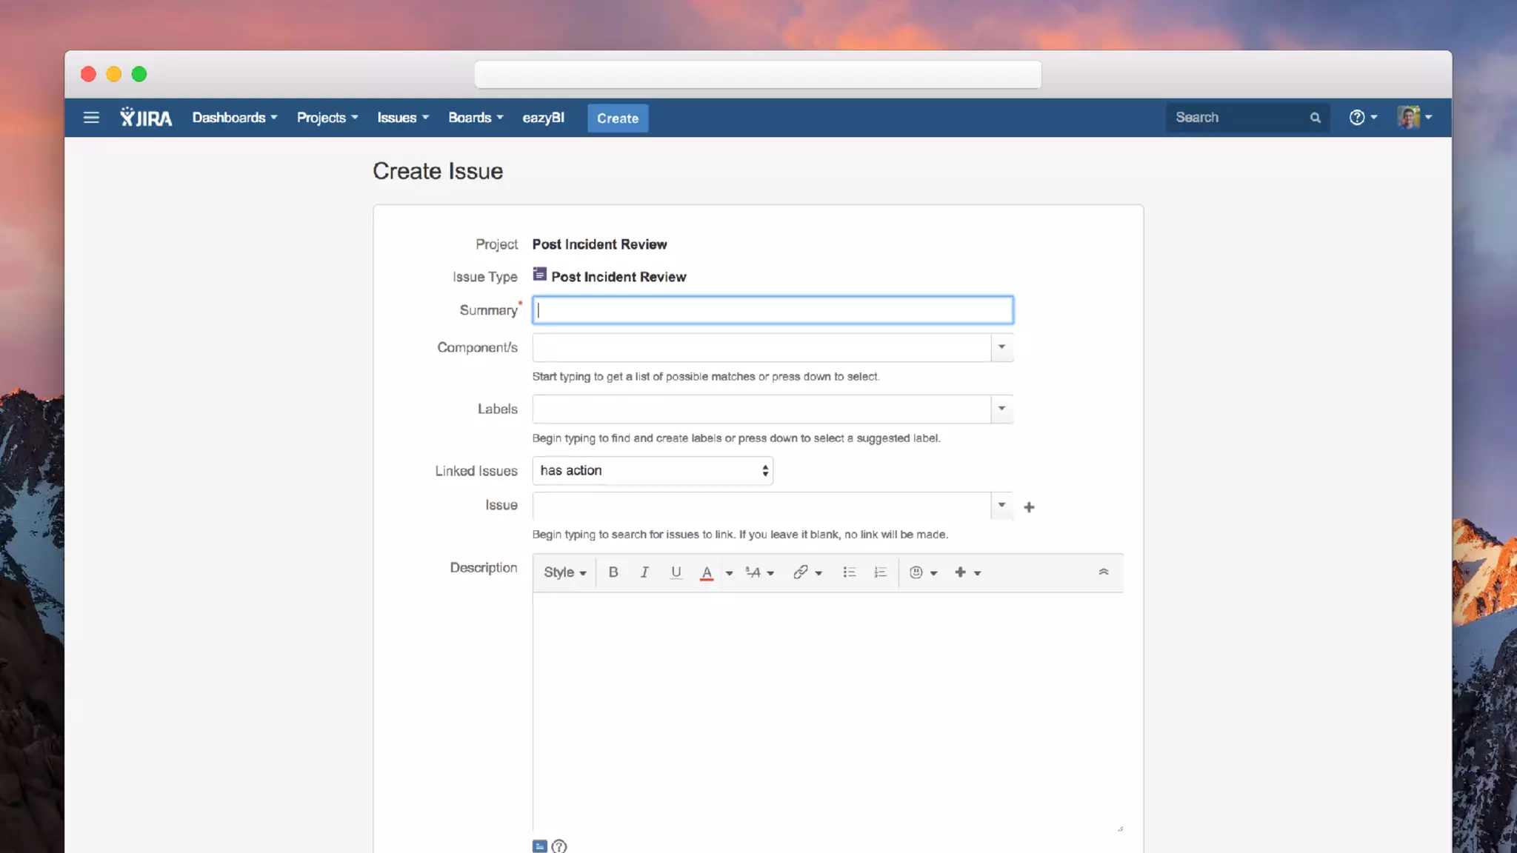Click the Bold formatting icon
This screenshot has width=1517, height=853.
613,572
